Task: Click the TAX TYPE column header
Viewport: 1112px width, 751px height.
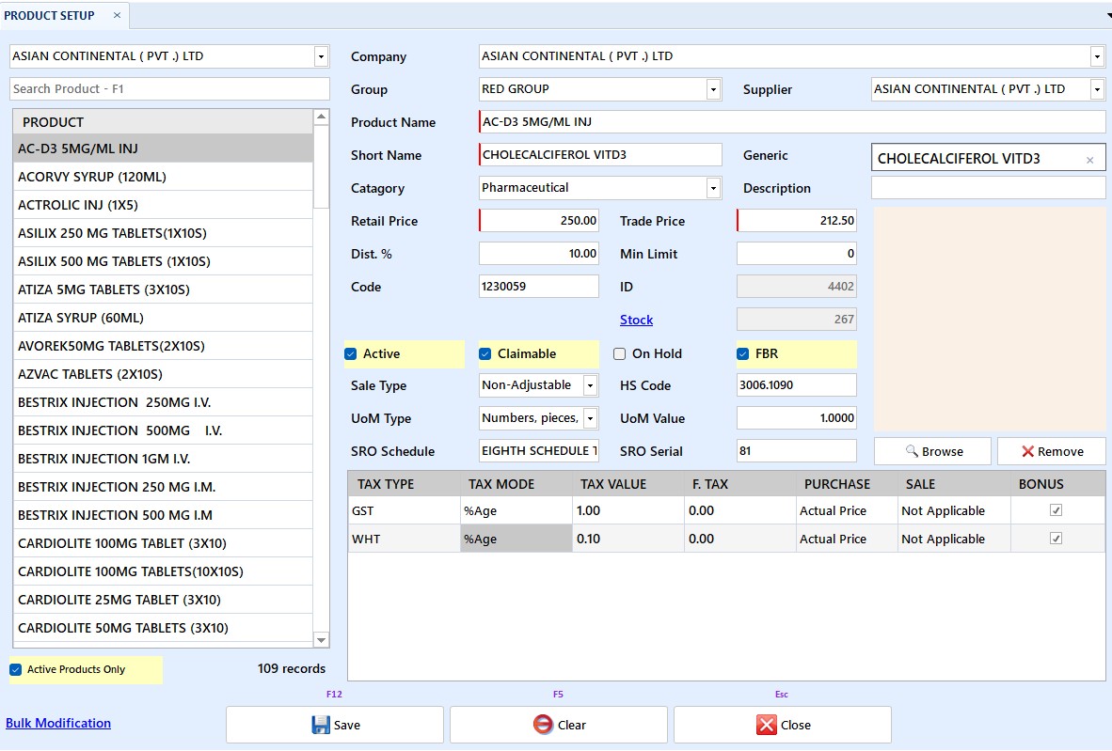Action: [405, 484]
